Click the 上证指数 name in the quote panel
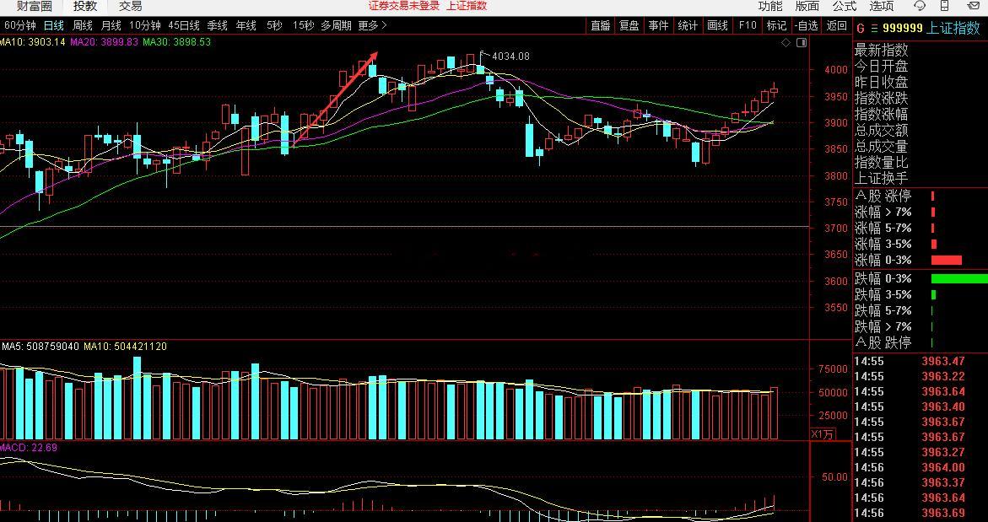This screenshot has height=522, width=988. pos(953,29)
